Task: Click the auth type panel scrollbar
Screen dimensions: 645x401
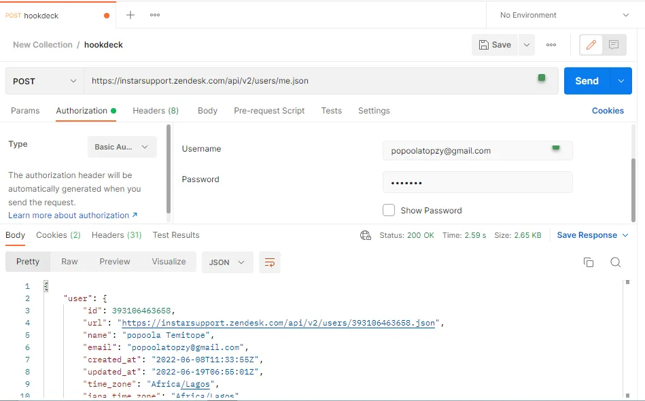Action: (x=169, y=169)
